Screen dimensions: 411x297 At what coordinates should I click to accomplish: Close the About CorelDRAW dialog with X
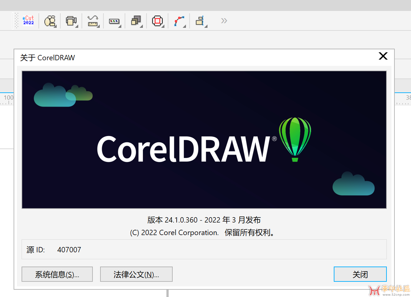[383, 56]
